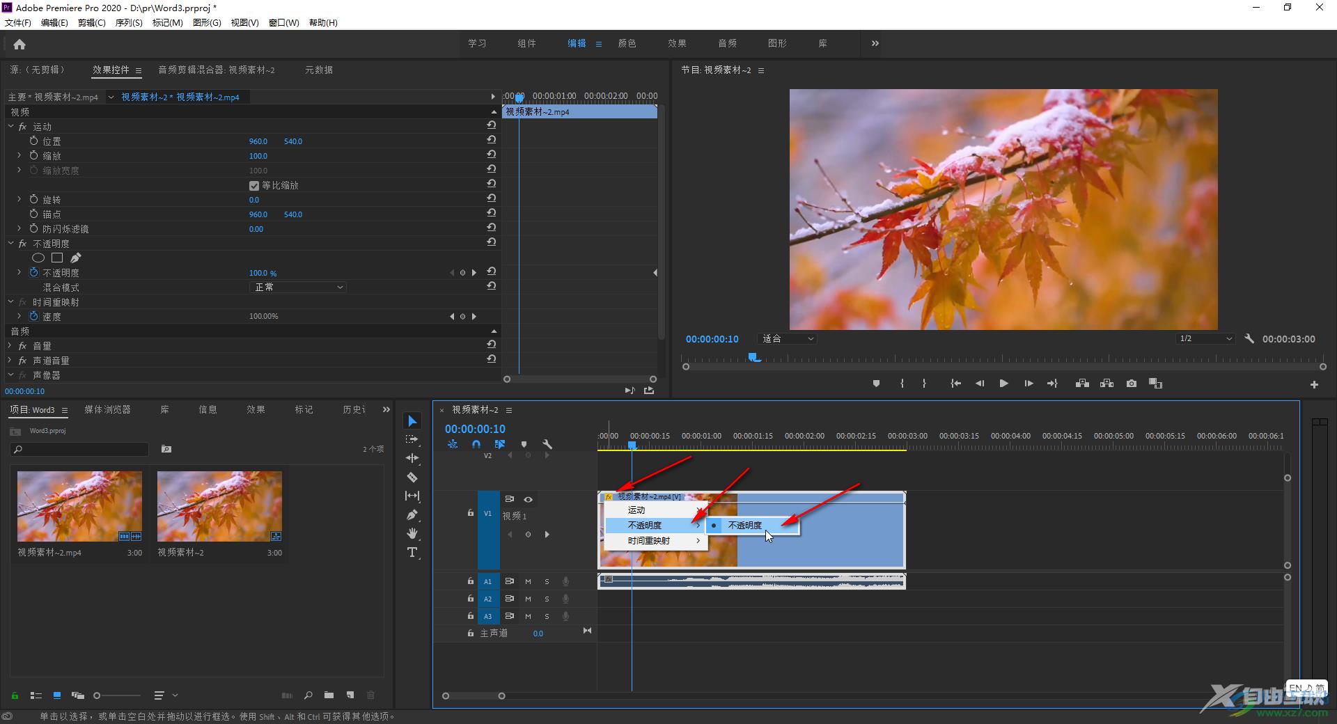The height and width of the screenshot is (724, 1337).
Task: Pick the Ripple Edit tool
Action: [412, 458]
